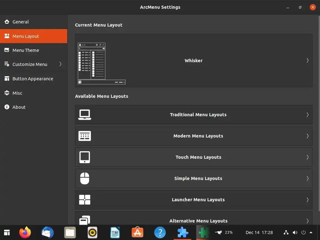320x240 pixels.
Task: Click the chevron on the Whisker row
Action: 307,60
